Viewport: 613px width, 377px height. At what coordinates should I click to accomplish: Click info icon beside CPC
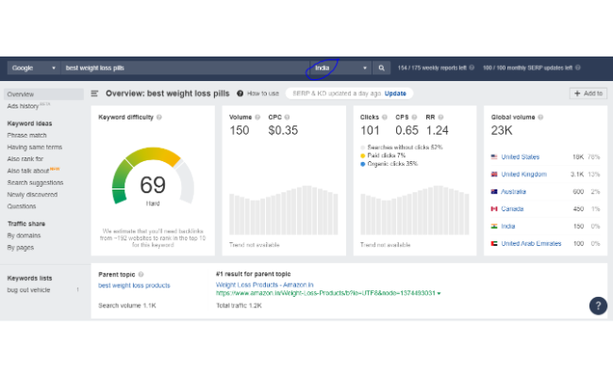[x=287, y=117]
